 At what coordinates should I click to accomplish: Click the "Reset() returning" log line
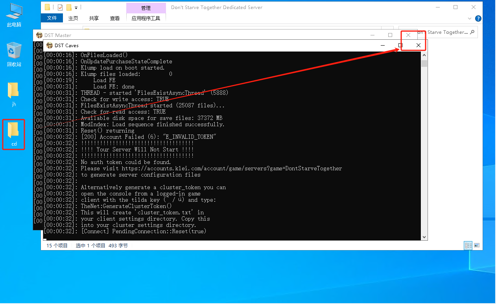(89, 131)
